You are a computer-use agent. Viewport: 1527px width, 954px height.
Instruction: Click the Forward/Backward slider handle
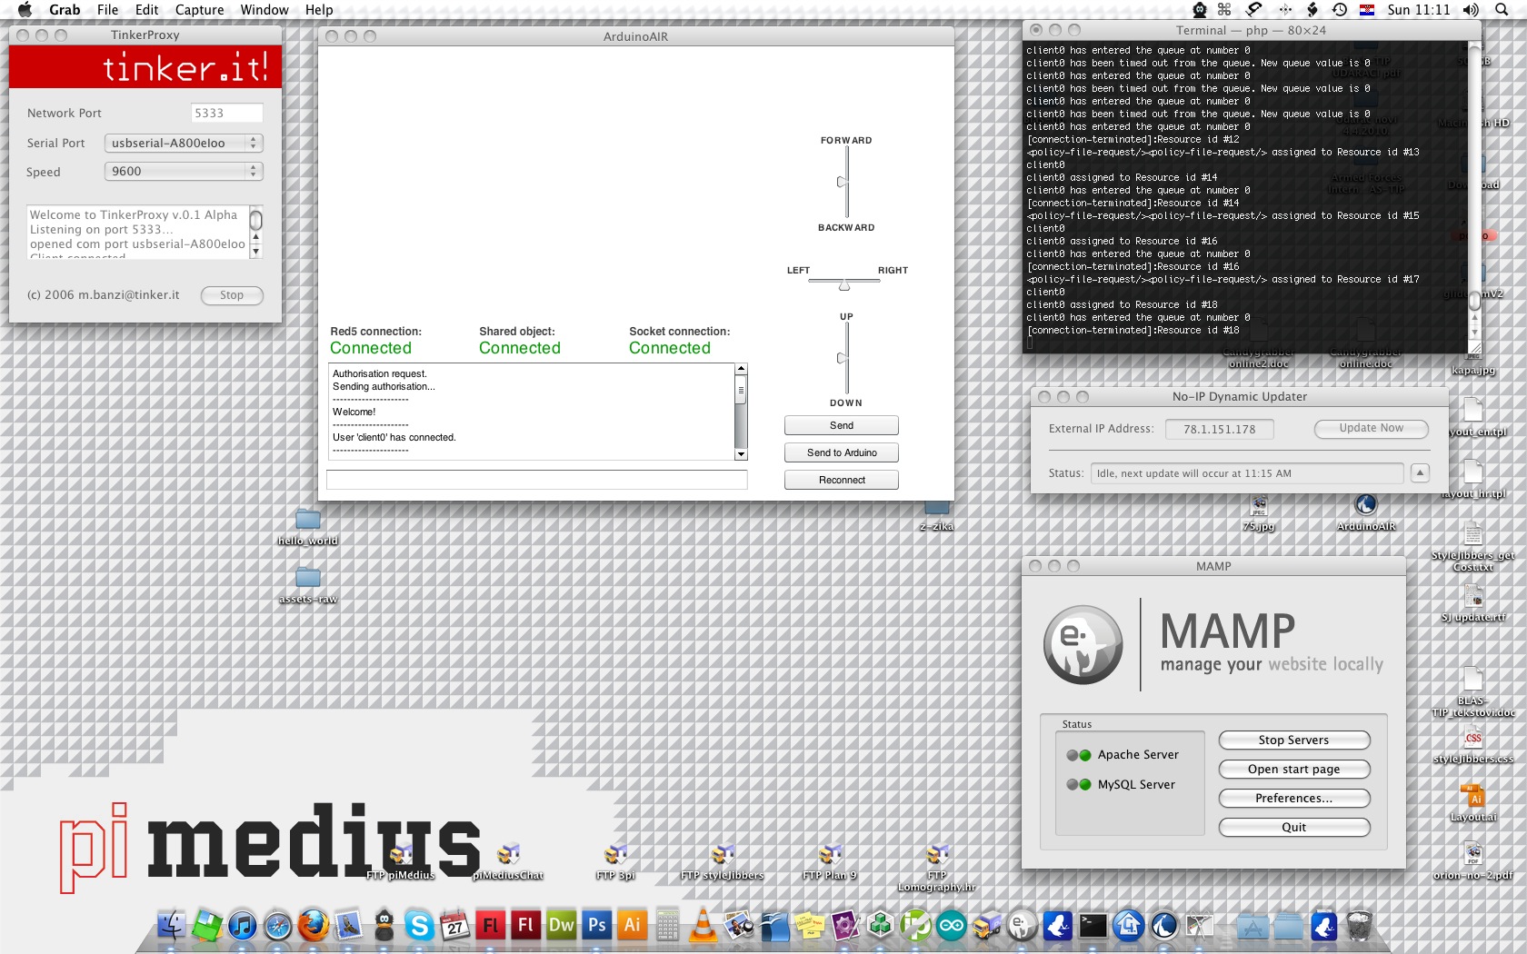pos(843,183)
